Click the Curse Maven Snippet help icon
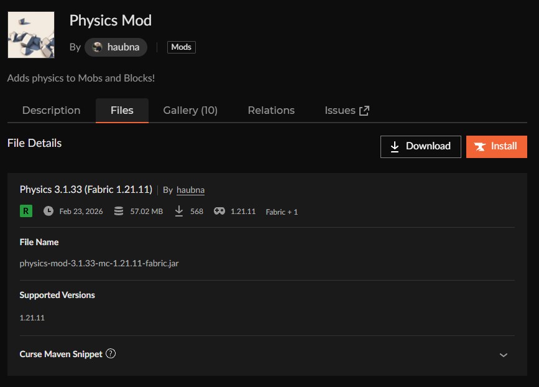 111,353
